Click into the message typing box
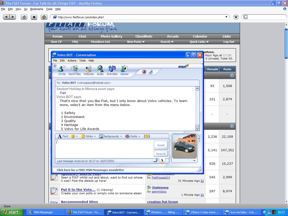 click(x=104, y=149)
